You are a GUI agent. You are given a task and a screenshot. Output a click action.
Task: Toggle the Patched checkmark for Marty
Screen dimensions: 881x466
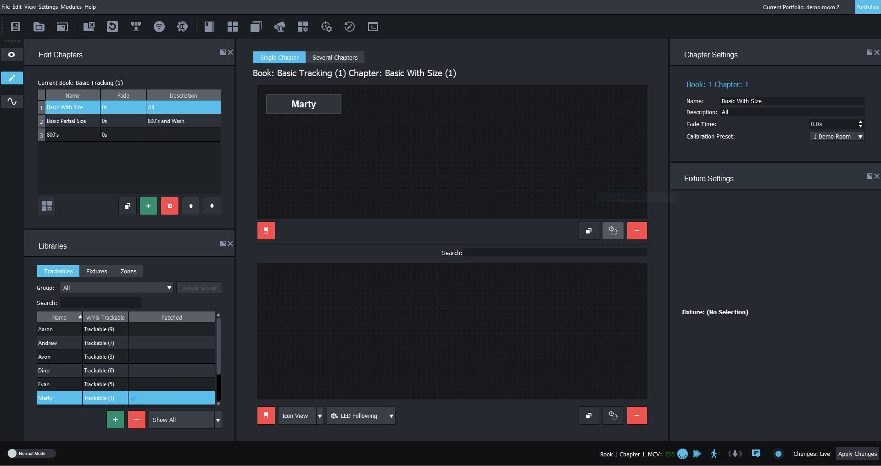point(134,398)
